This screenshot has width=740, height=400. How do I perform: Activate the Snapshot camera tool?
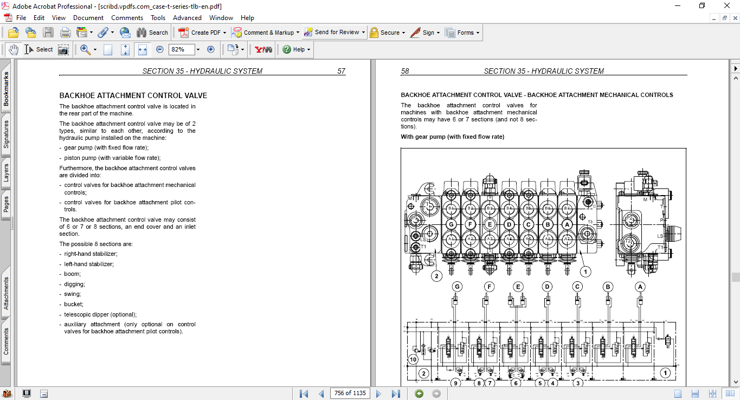(63, 49)
